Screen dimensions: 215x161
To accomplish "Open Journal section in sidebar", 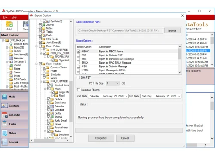I will click(14, 142).
